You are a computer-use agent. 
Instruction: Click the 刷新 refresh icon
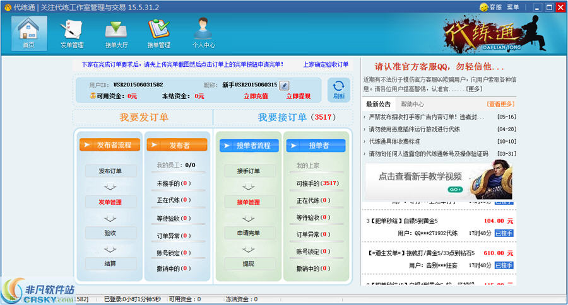[x=339, y=89]
